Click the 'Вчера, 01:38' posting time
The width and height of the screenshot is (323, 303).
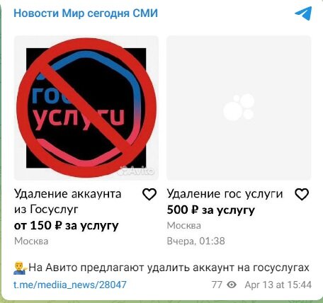pos(196,241)
